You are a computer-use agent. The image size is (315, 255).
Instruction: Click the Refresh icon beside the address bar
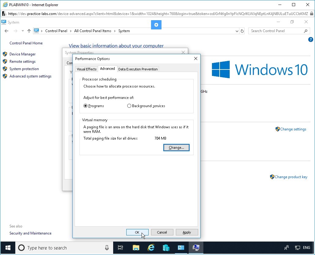(x=242, y=31)
